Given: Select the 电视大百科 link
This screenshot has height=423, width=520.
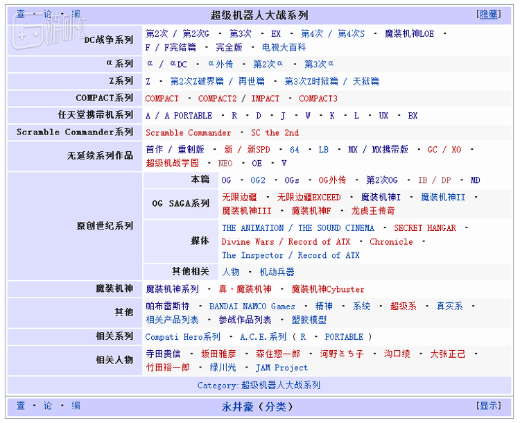Looking at the screenshot, I should point(284,47).
